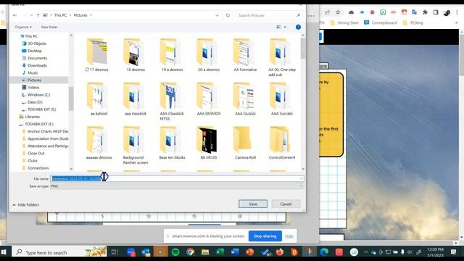Click the Save button
This screenshot has height=261, width=464.
tap(253, 204)
